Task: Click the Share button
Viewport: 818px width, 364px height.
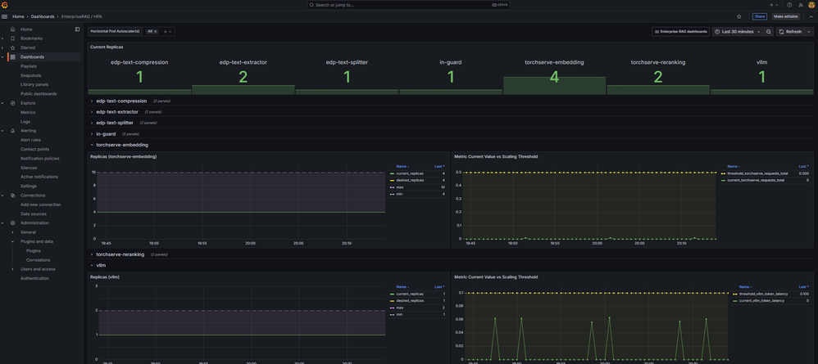Action: coord(760,16)
